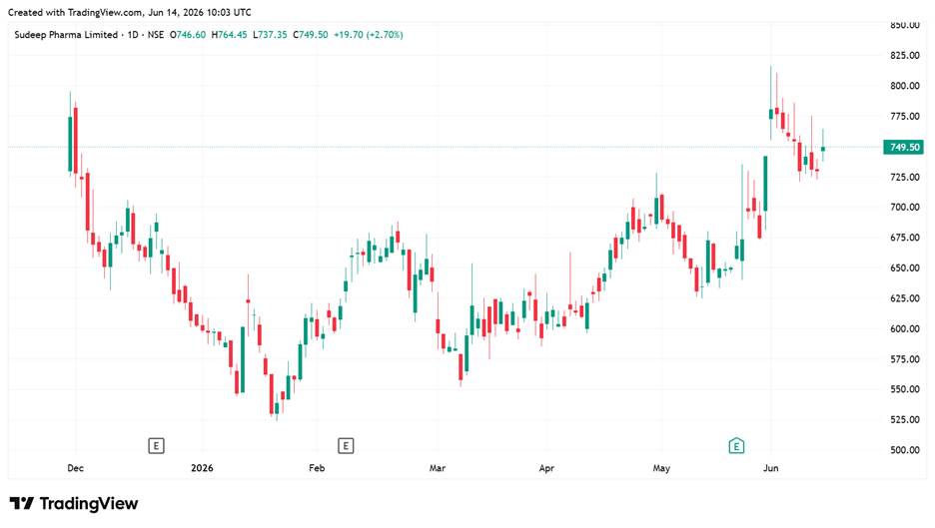This screenshot has height=528, width=935.
Task: Click the 675.00 price axis label
Action: [905, 238]
